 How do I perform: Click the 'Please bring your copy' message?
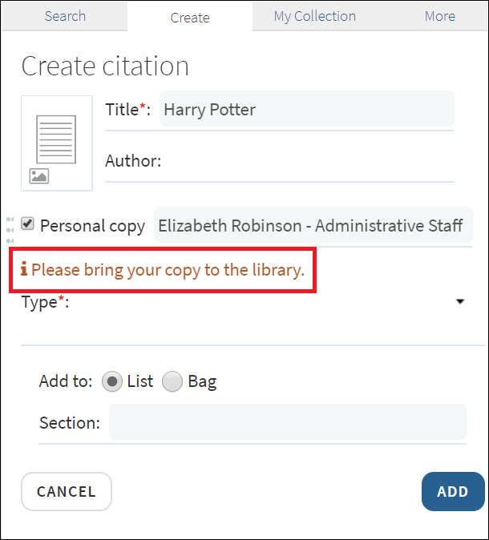pos(168,270)
